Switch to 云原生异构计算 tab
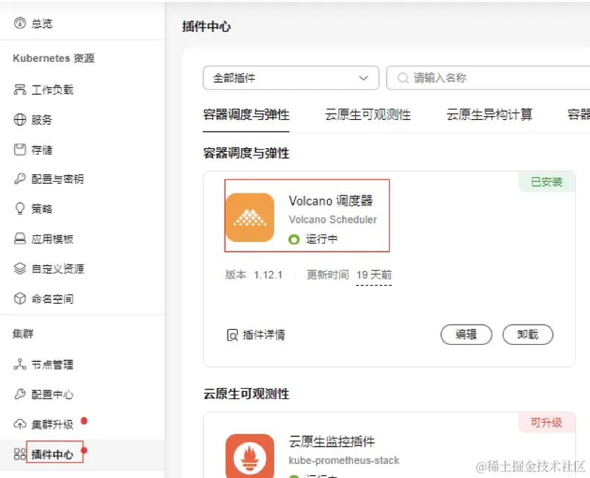The height and width of the screenshot is (478, 590). (489, 115)
